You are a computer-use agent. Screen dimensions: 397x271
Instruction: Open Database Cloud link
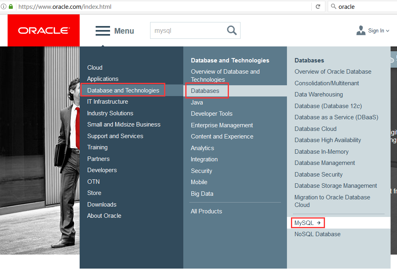point(315,128)
